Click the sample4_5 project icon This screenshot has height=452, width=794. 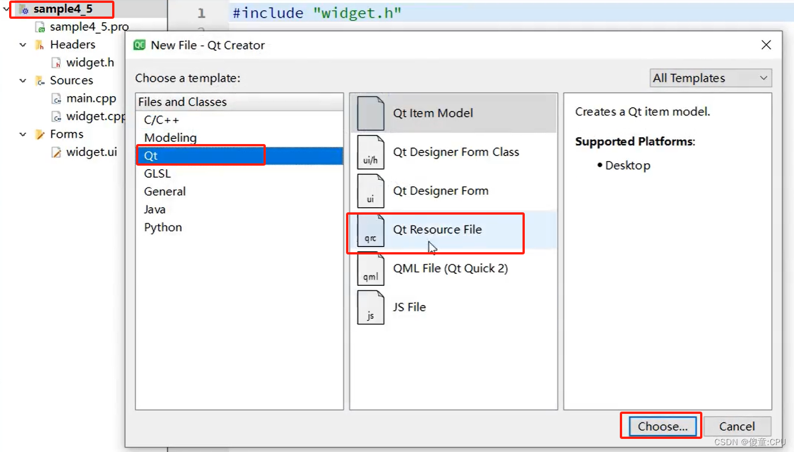click(x=23, y=10)
